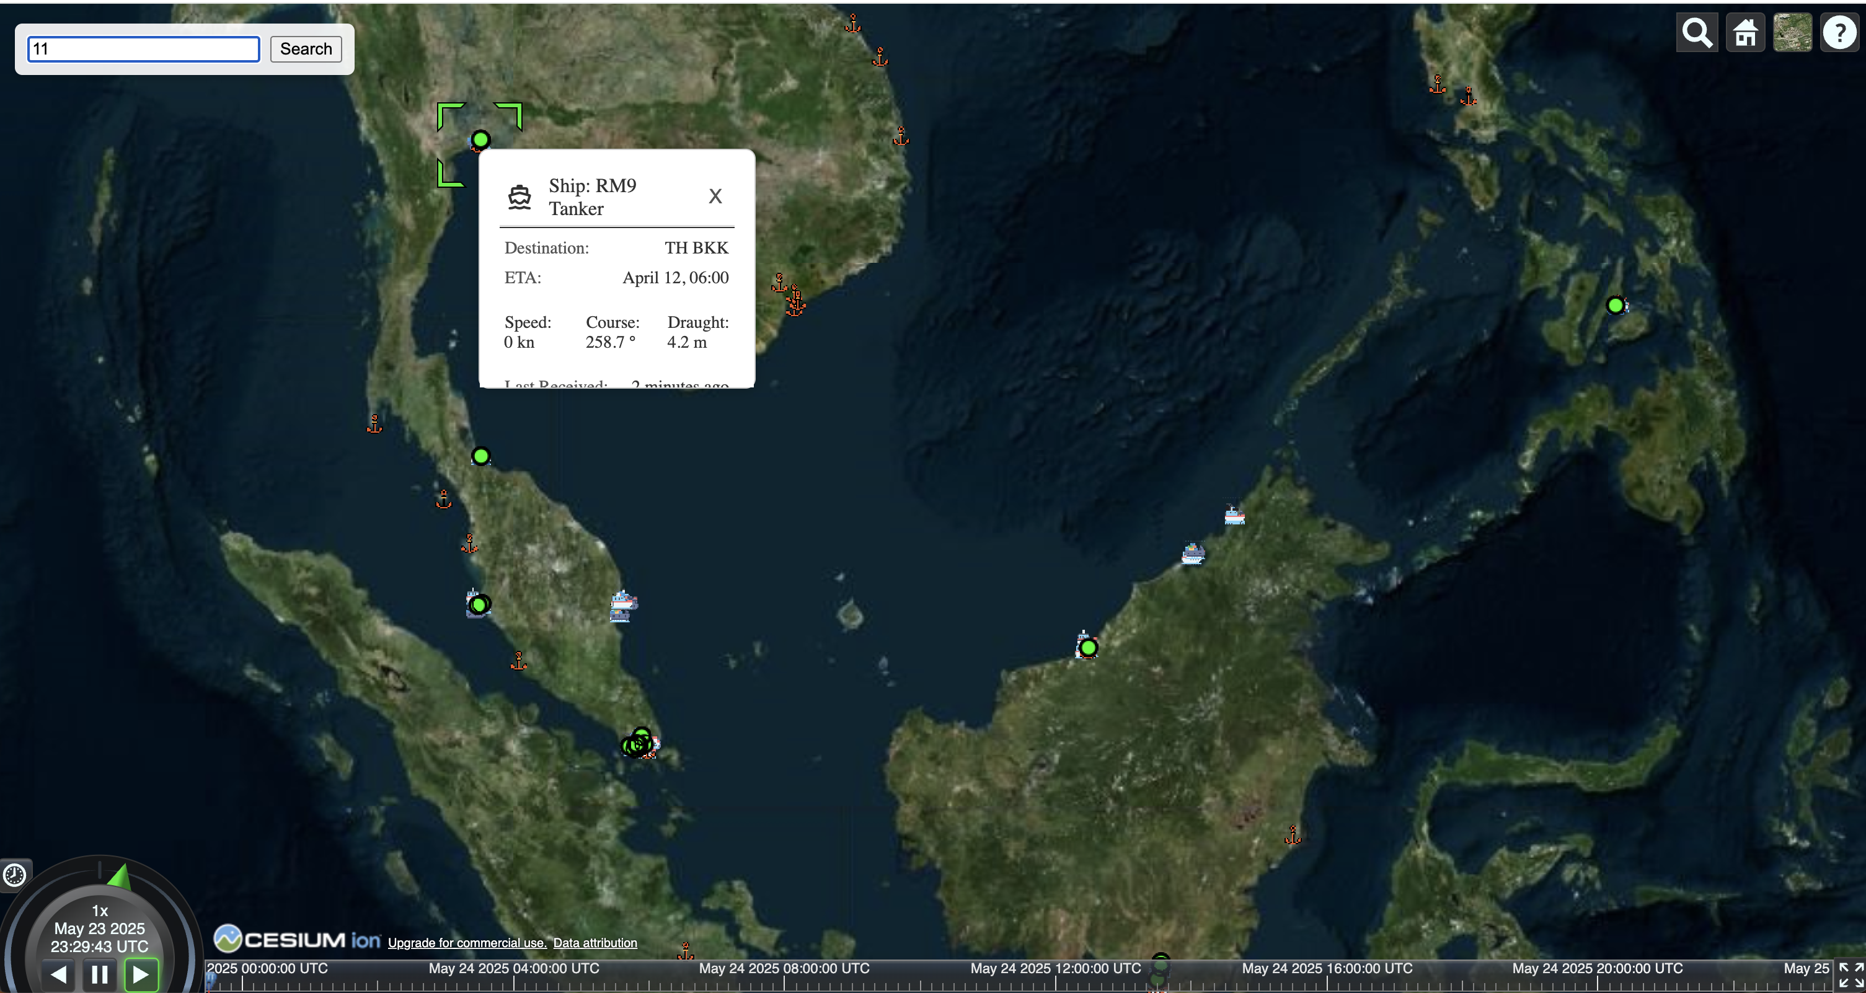This screenshot has height=993, width=1866.
Task: Click the Search button
Action: tap(306, 48)
